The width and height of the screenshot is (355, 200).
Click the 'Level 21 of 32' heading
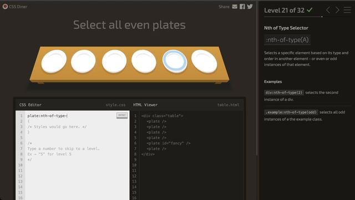click(284, 11)
